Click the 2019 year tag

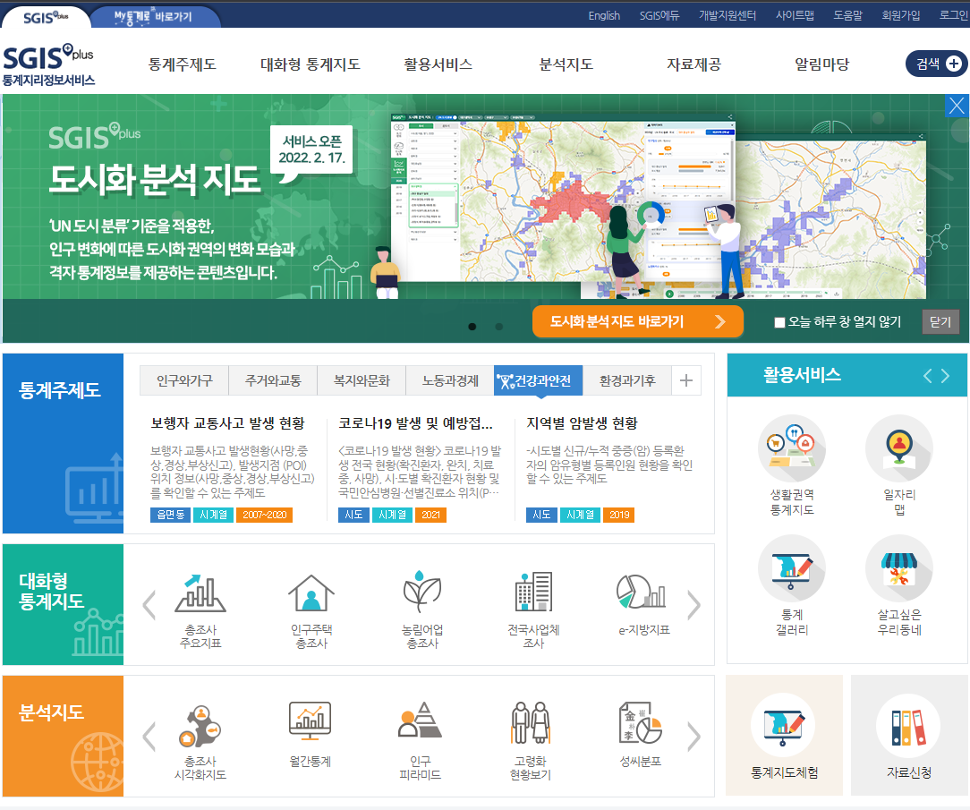point(618,515)
